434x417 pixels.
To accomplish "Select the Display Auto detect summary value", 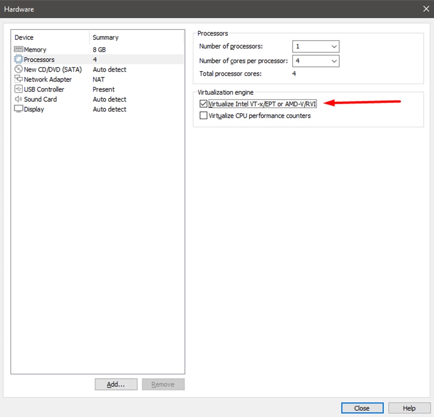I will [109, 109].
